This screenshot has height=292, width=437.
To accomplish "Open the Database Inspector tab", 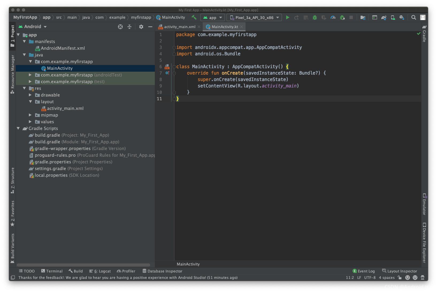I will (x=162, y=271).
